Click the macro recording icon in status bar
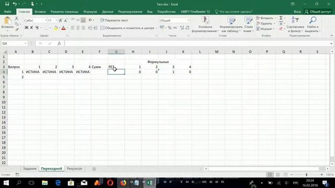 point(17,174)
